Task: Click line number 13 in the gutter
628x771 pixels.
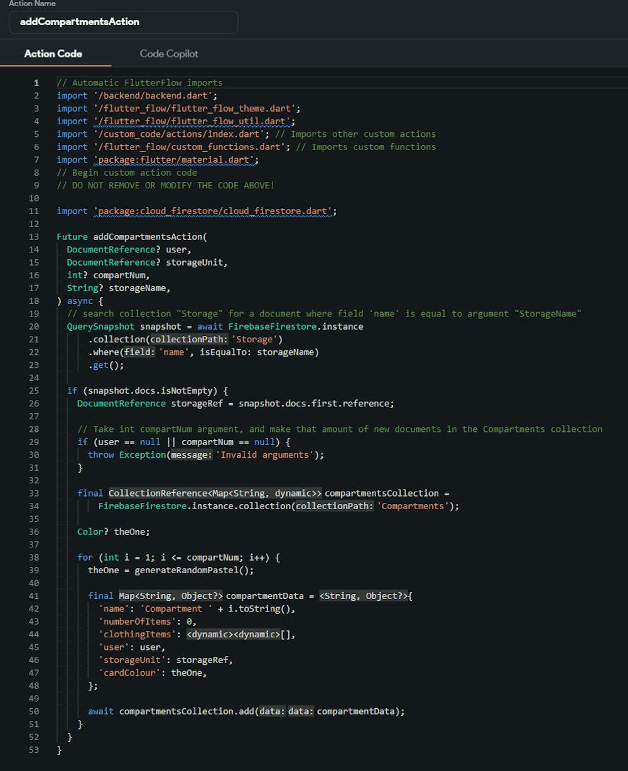Action: coord(34,237)
